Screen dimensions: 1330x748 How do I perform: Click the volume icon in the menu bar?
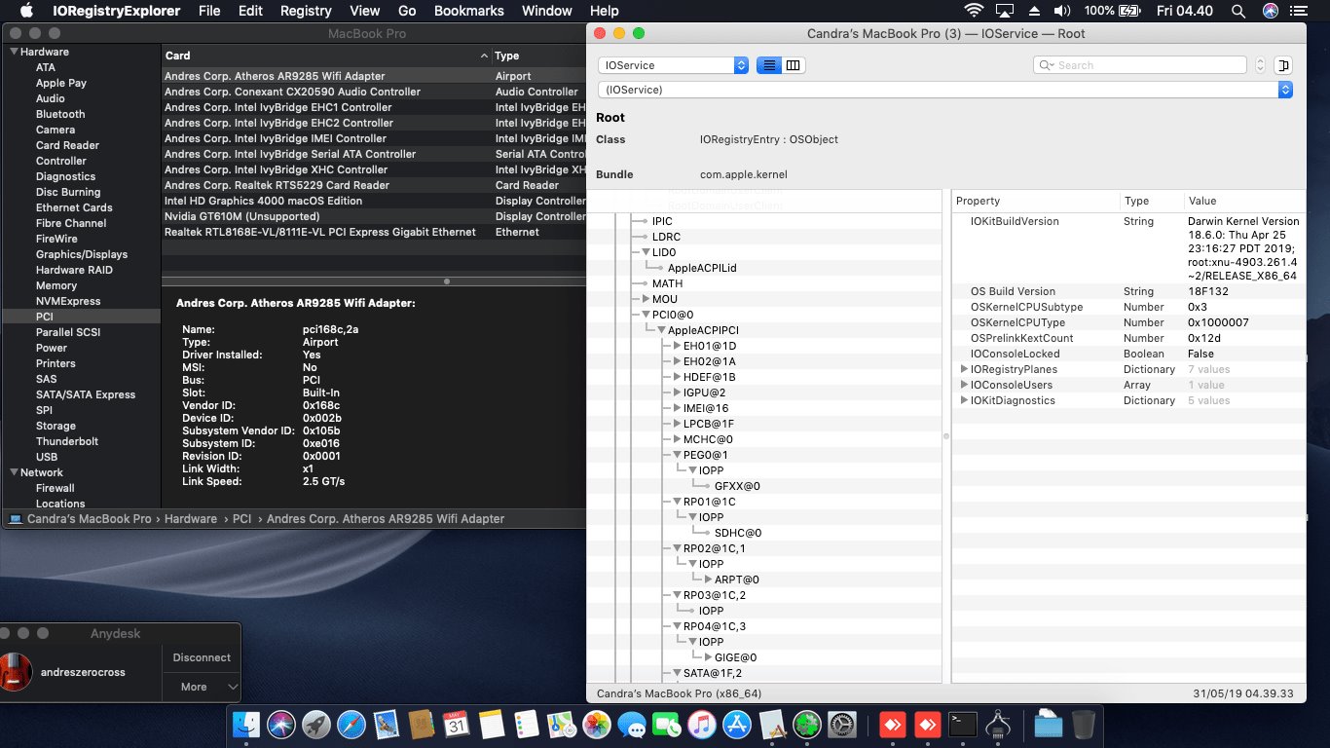point(1062,11)
